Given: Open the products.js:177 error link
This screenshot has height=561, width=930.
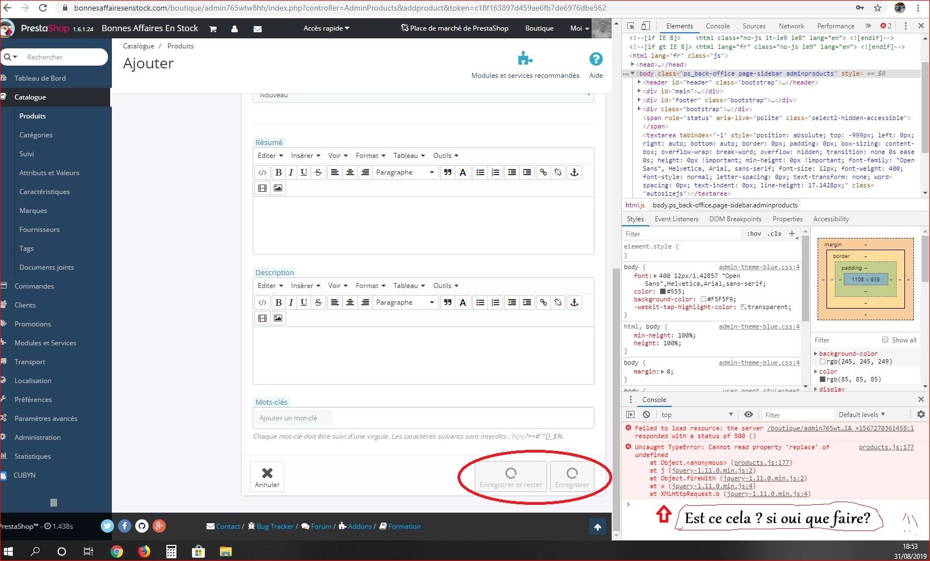Looking at the screenshot, I should [886, 447].
